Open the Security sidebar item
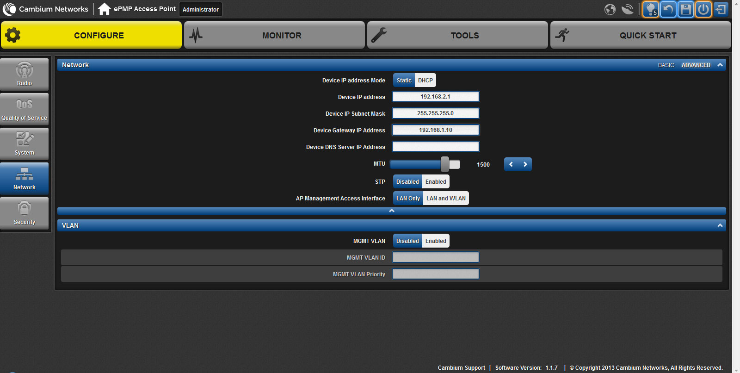740x373 pixels. pos(25,213)
